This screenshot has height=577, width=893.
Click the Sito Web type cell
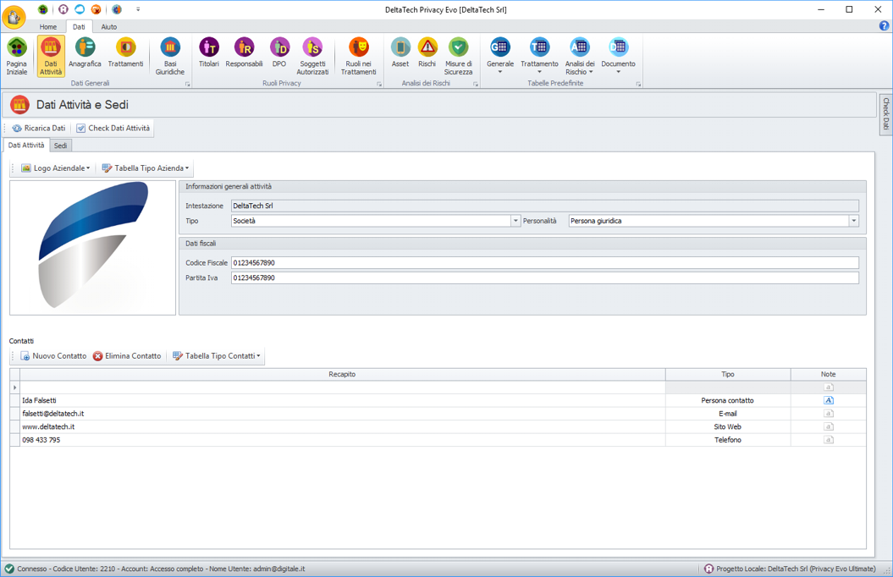pyautogui.click(x=728, y=426)
